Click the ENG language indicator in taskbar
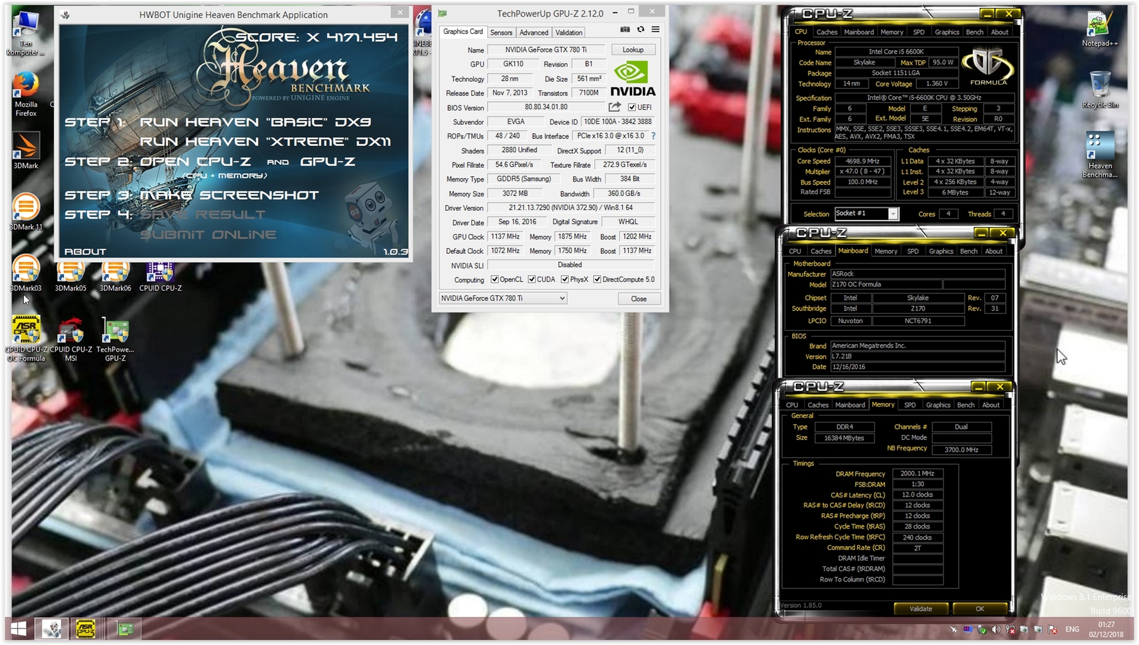The height and width of the screenshot is (645, 1139). click(x=1072, y=629)
